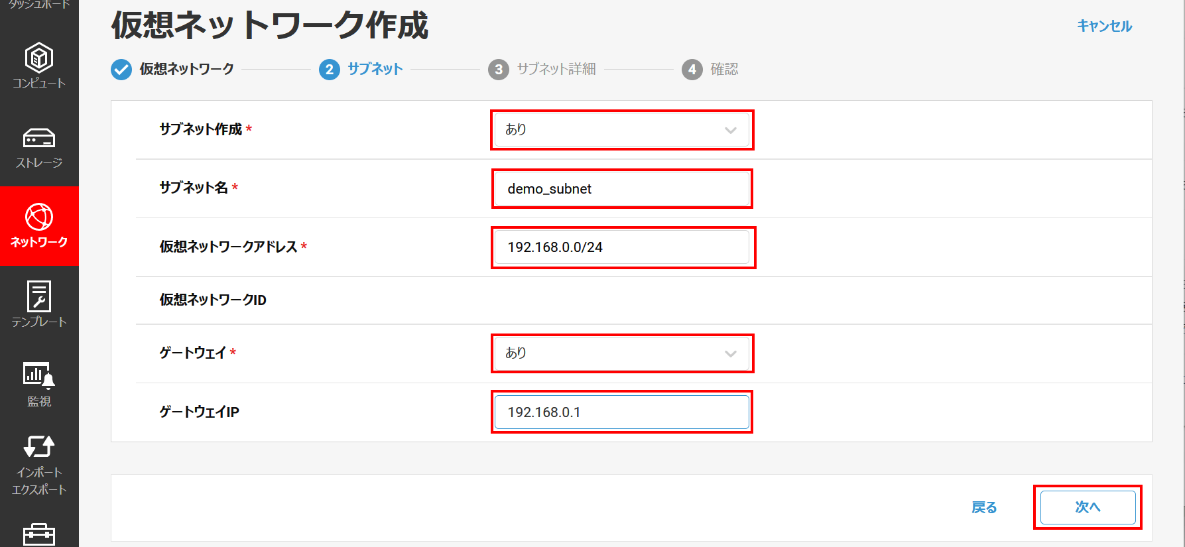Click the completed 仮想ネットワーク step checkmark

point(121,69)
